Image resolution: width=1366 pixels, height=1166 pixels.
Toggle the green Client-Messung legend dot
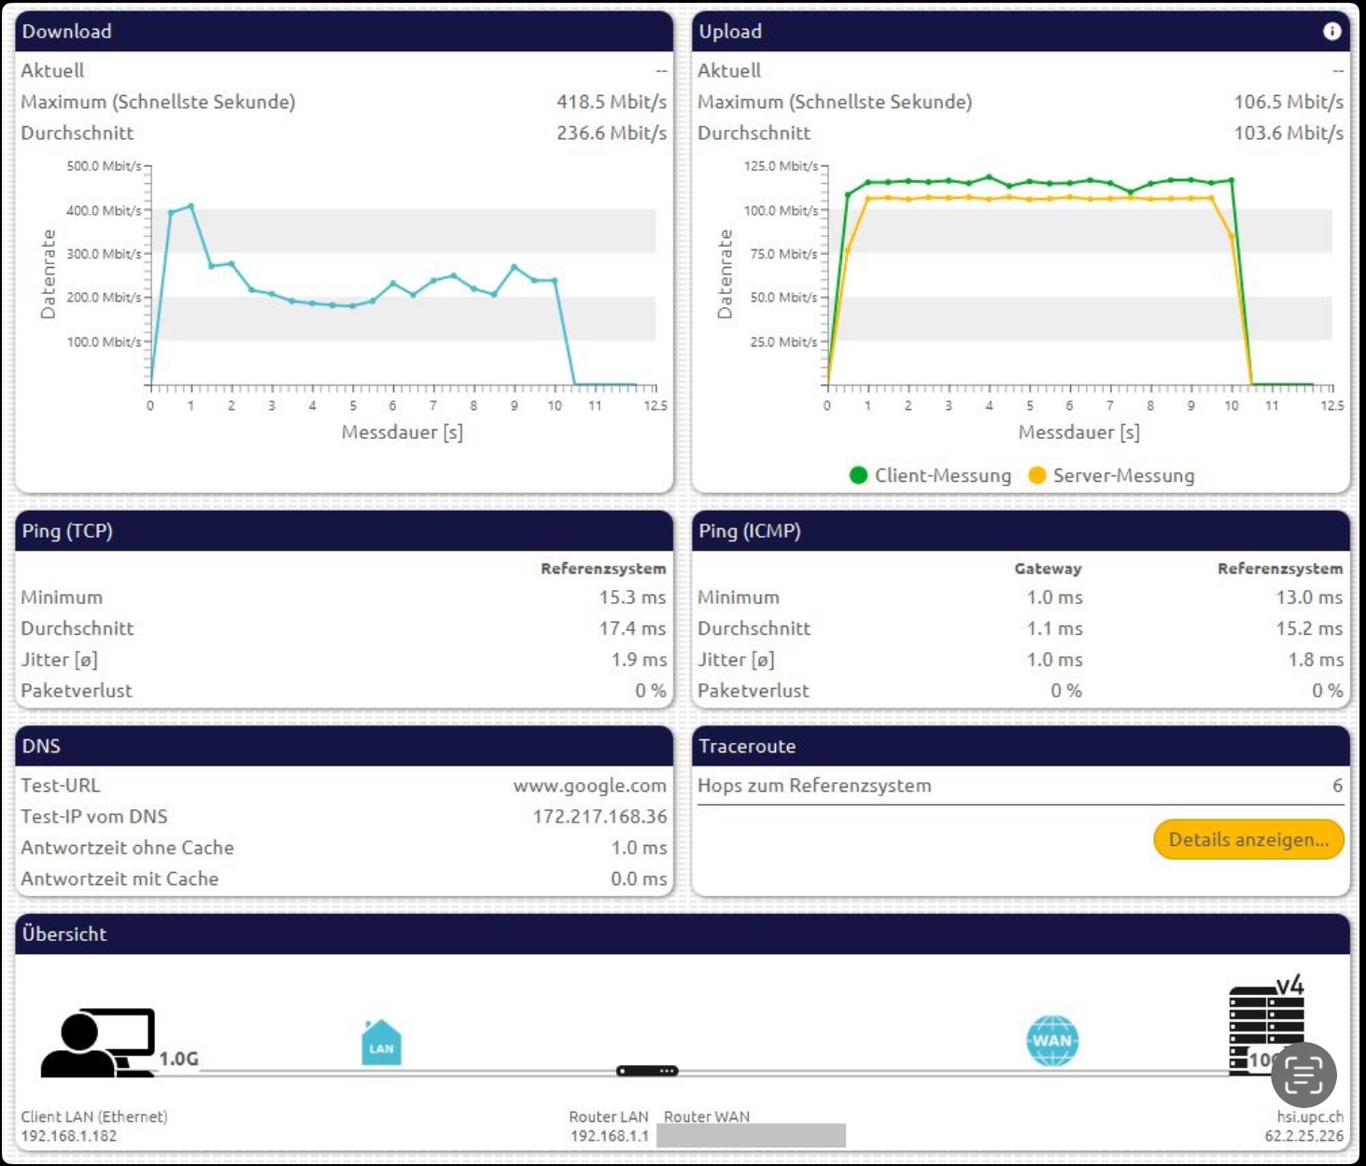859,475
